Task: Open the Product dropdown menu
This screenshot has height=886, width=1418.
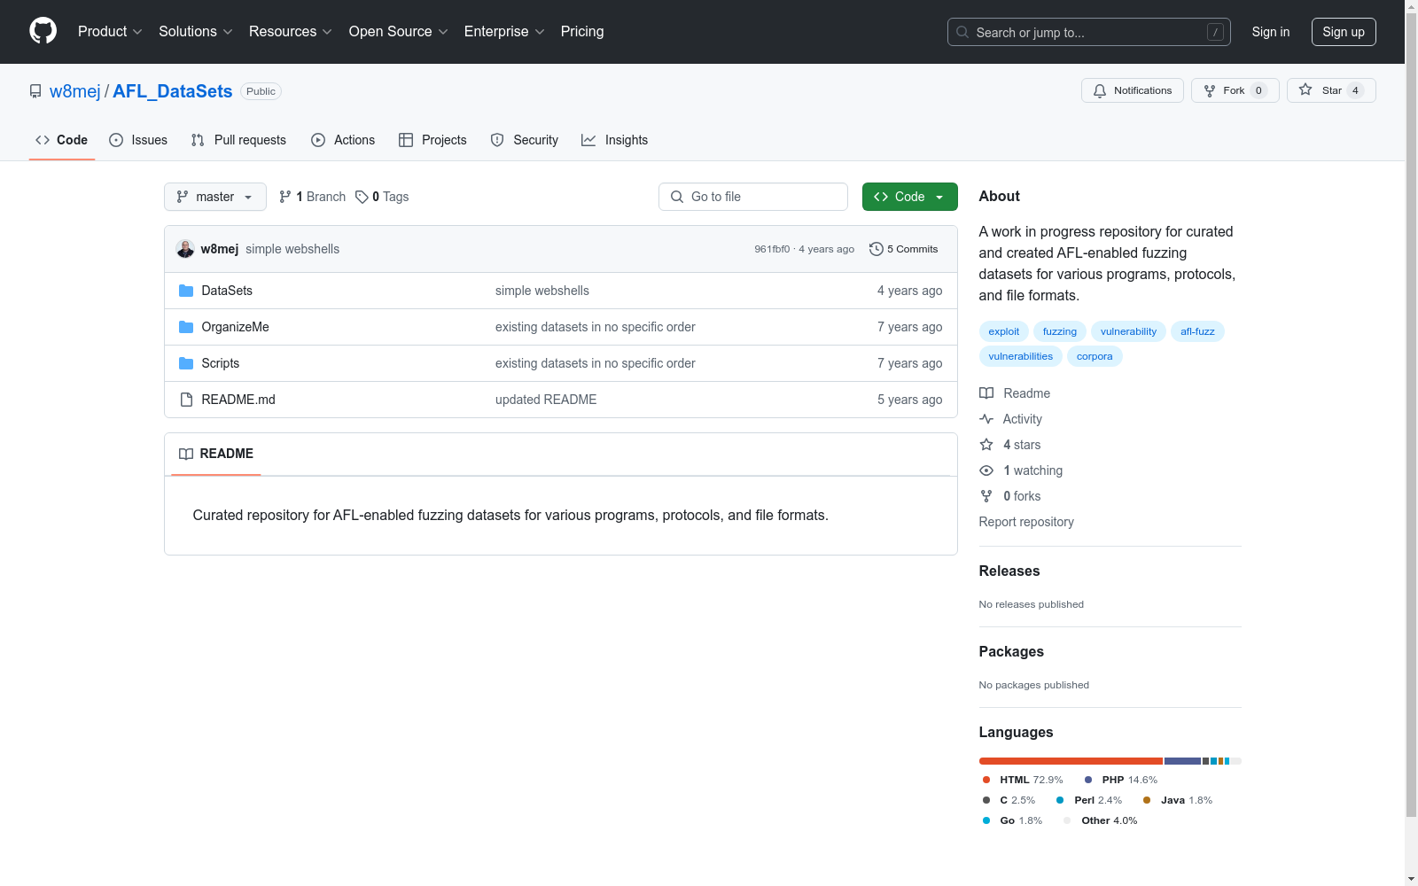Action: point(110,31)
